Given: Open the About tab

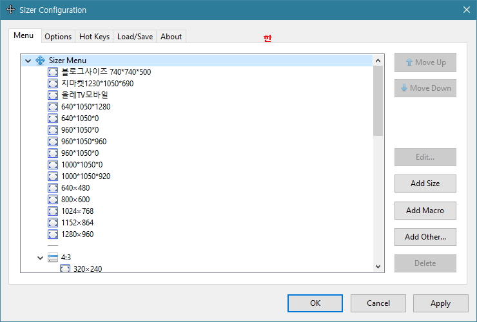Looking at the screenshot, I should (x=171, y=37).
